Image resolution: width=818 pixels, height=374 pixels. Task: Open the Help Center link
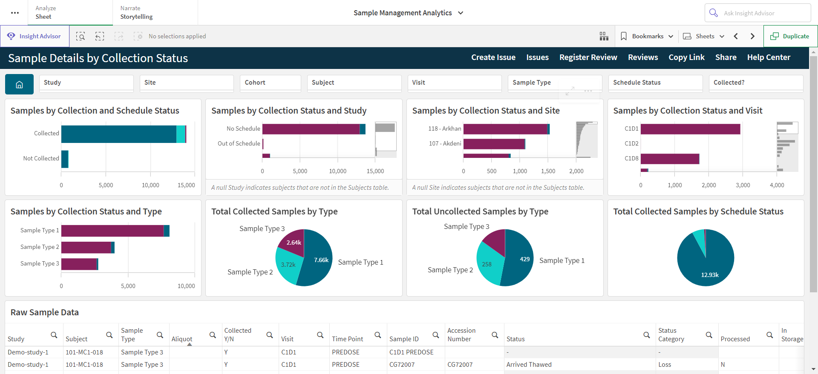coord(769,57)
